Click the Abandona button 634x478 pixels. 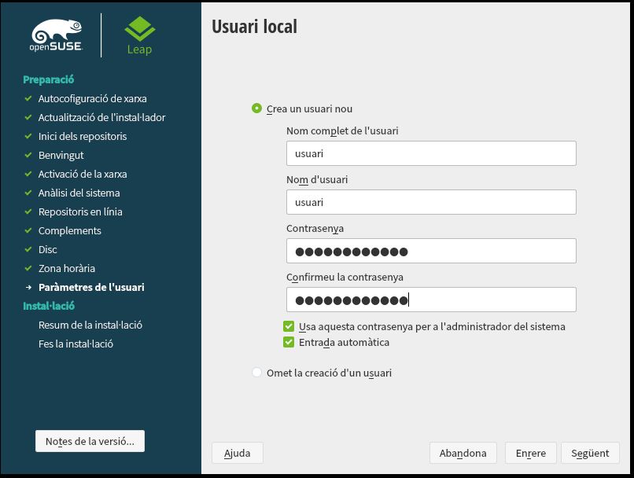click(463, 453)
